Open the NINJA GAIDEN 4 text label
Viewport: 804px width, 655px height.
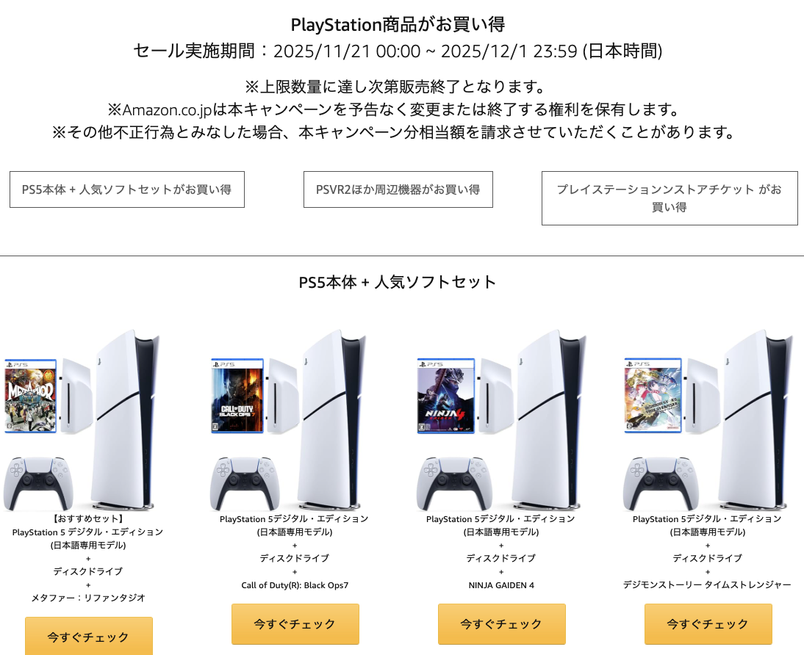(x=501, y=585)
